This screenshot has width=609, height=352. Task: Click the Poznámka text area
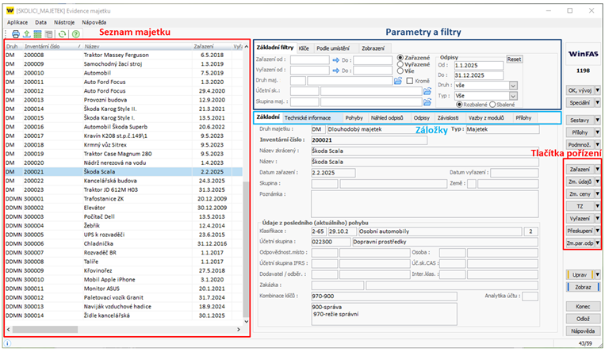point(424,204)
